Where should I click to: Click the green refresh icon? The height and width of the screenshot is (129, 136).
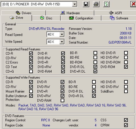[106, 4]
